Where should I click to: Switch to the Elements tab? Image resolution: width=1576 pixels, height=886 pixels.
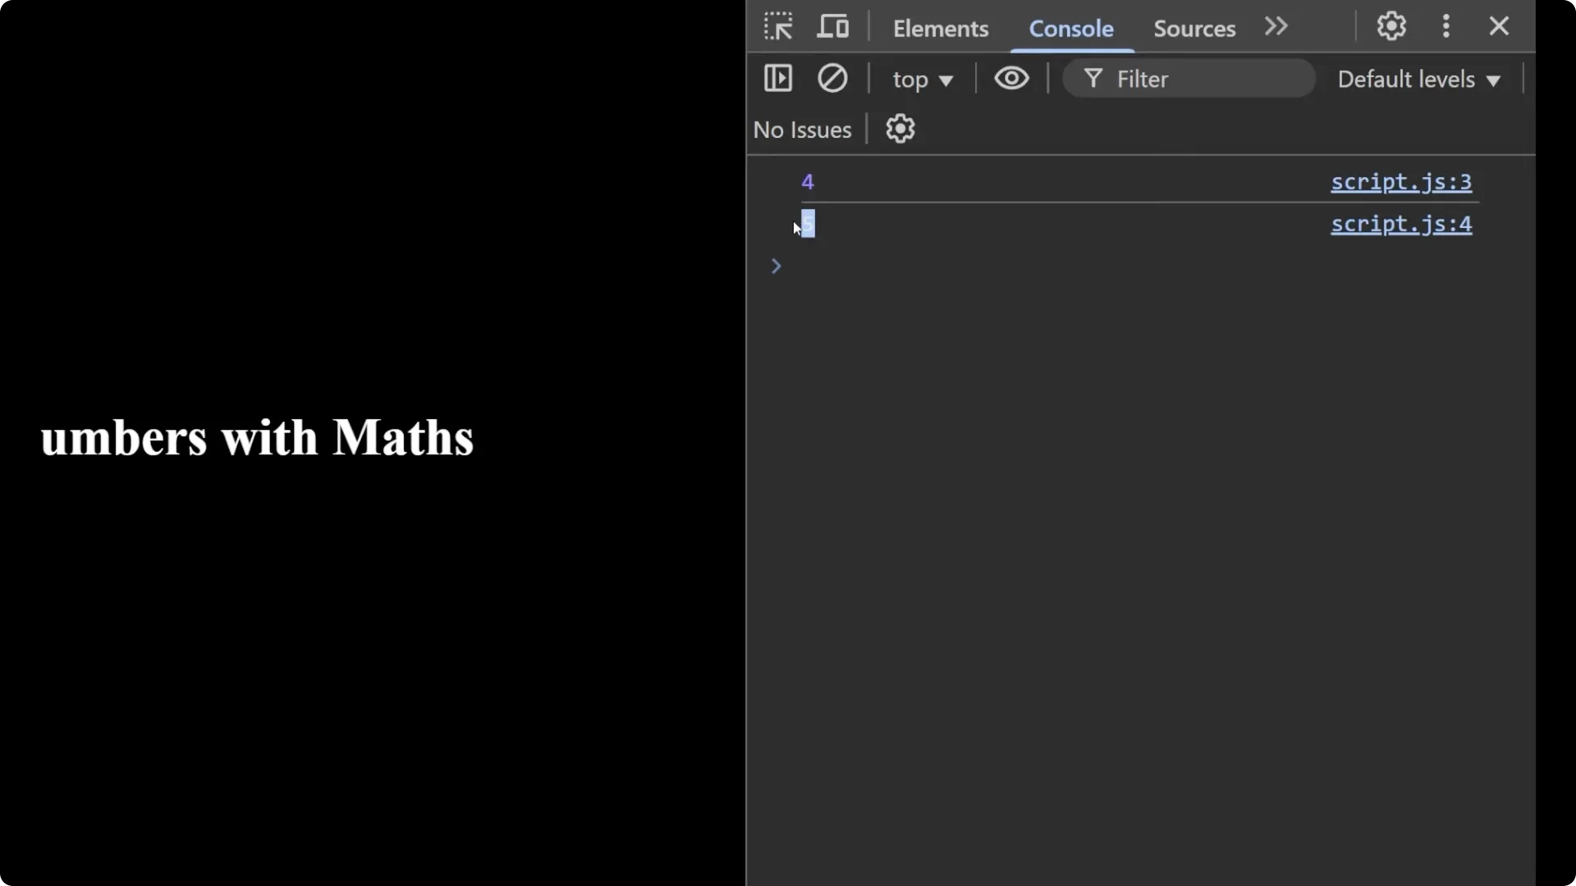coord(941,29)
